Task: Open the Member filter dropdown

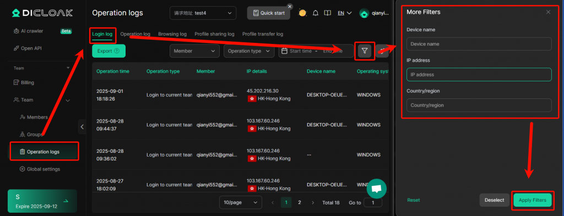Action: 194,51
